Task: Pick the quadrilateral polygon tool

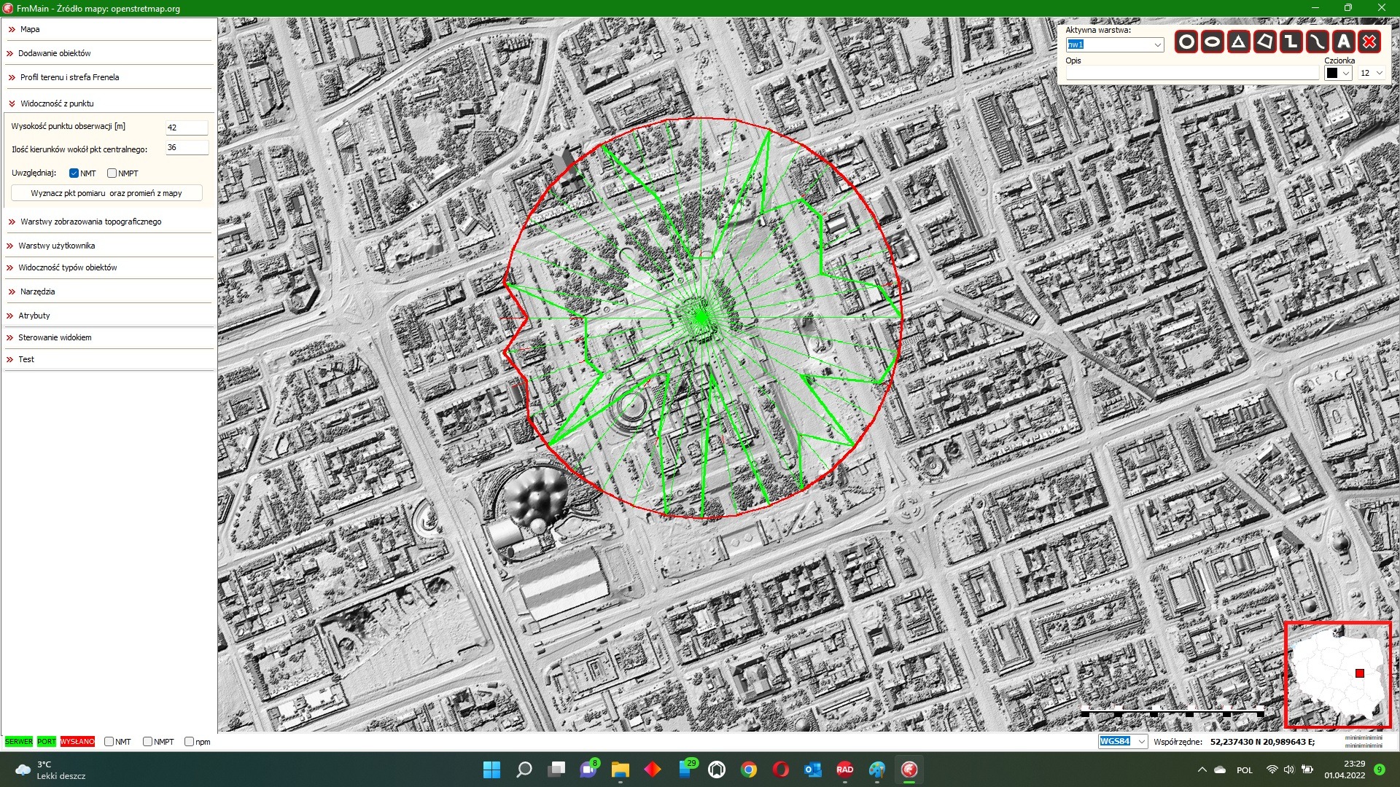Action: (x=1264, y=42)
